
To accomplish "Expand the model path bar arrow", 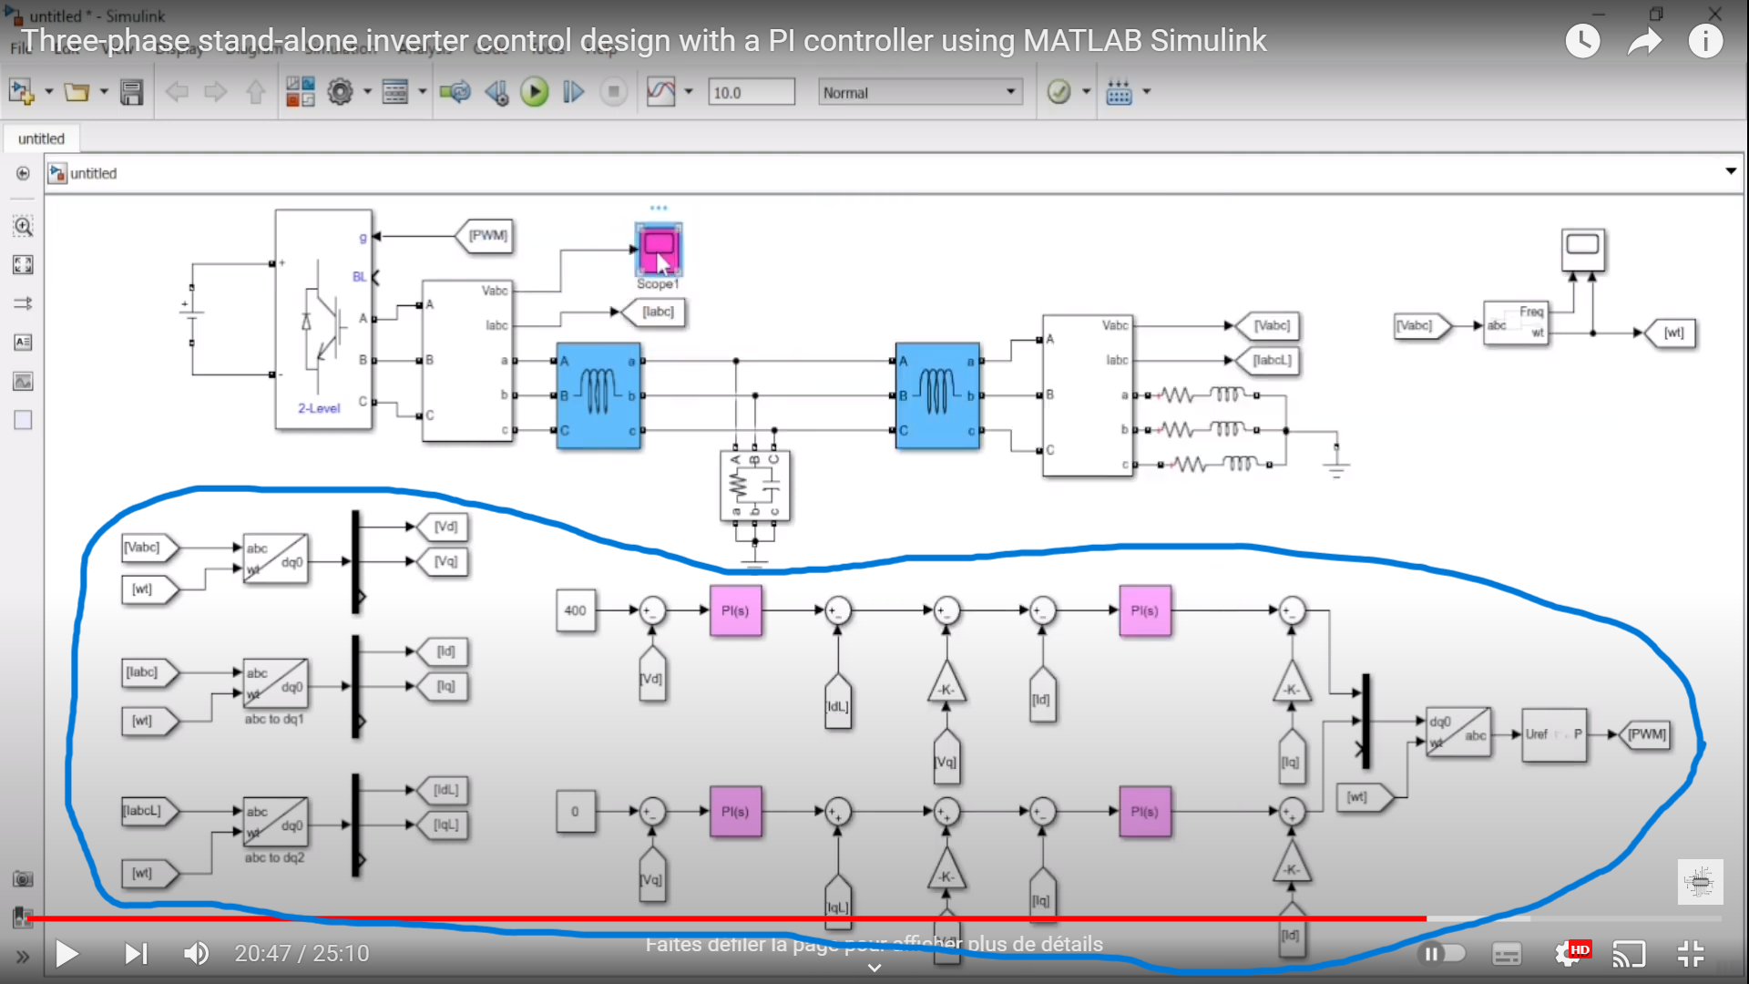I will click(1730, 171).
